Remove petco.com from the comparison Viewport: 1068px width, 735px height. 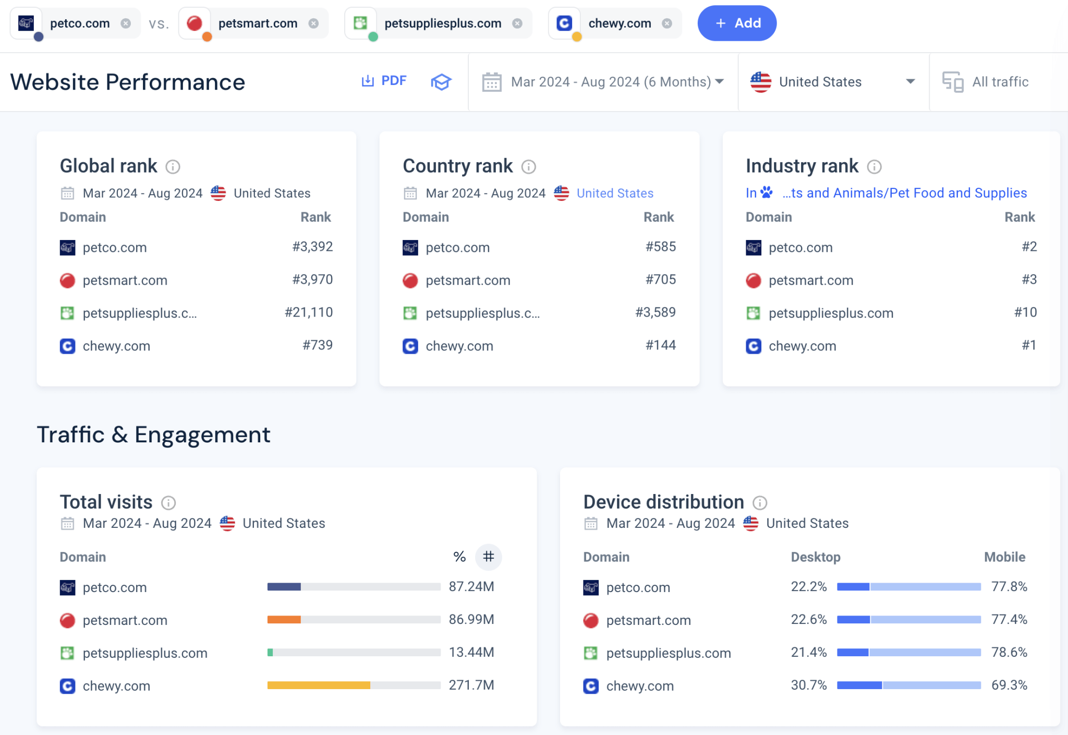click(x=126, y=23)
